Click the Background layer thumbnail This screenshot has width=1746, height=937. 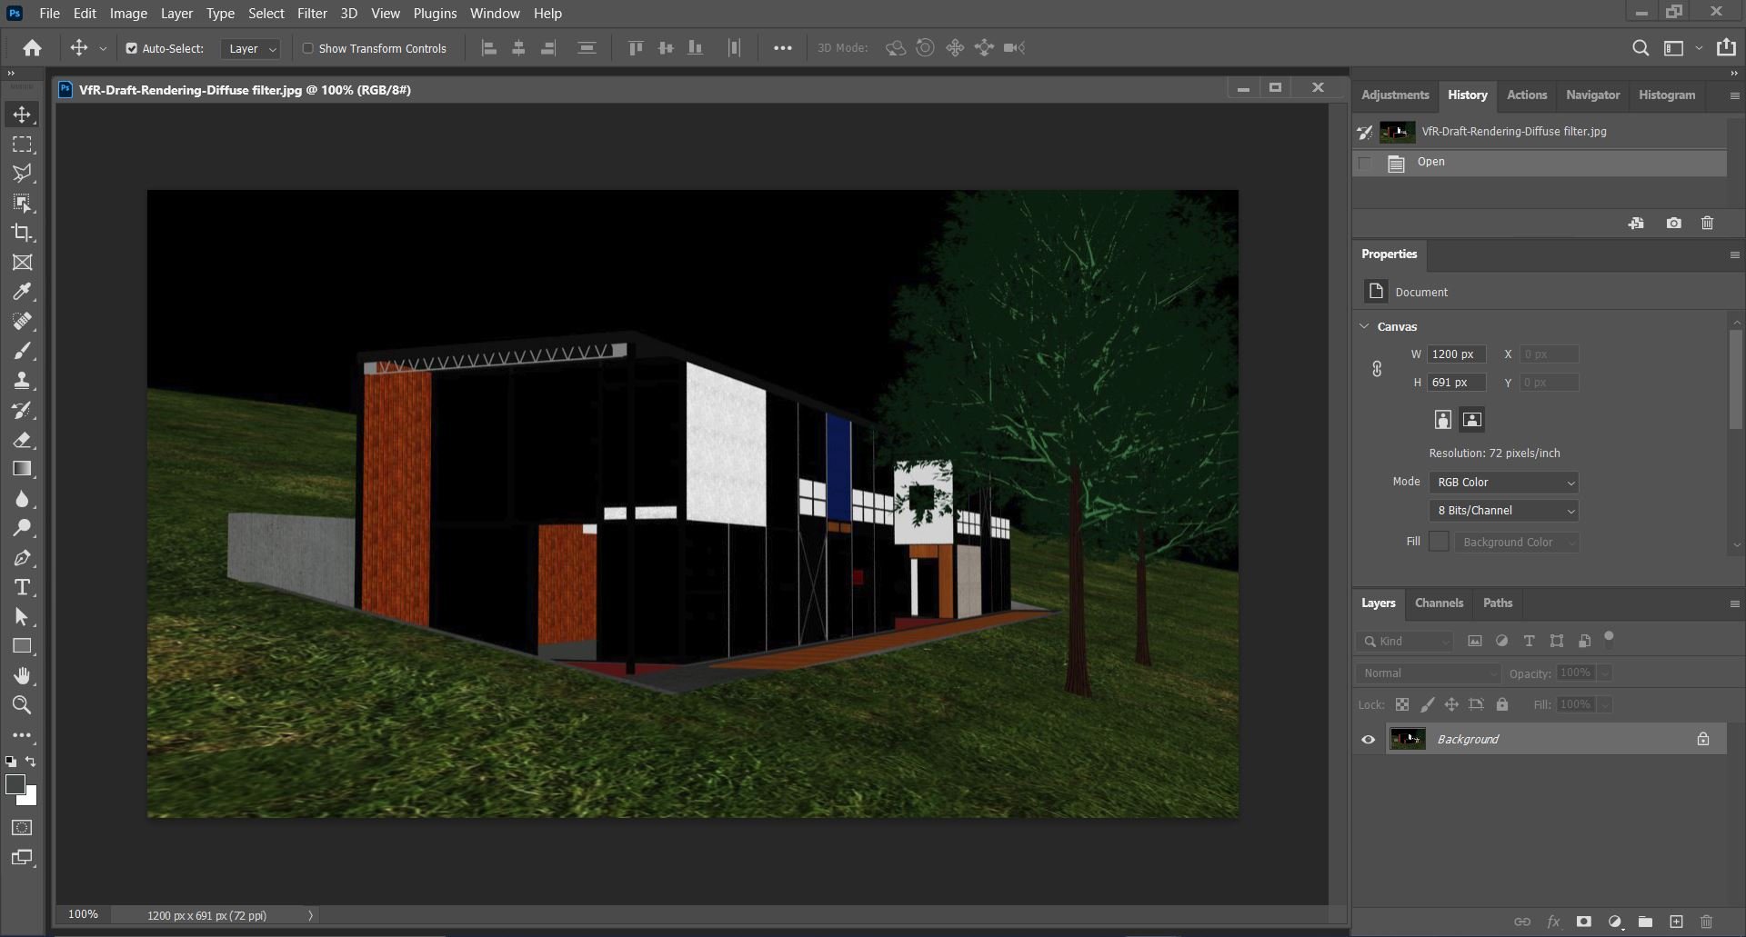tap(1408, 739)
